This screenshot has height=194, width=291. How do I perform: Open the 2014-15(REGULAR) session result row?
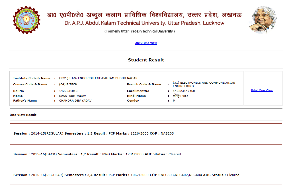[146, 133]
